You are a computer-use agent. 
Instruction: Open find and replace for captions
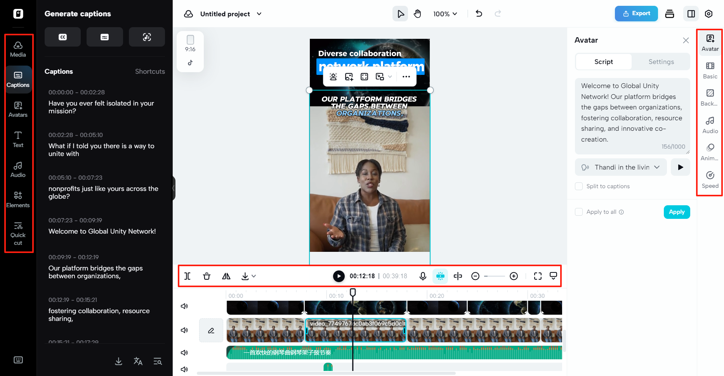pos(158,361)
